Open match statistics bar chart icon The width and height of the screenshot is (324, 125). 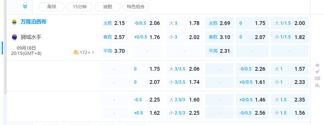318,85
